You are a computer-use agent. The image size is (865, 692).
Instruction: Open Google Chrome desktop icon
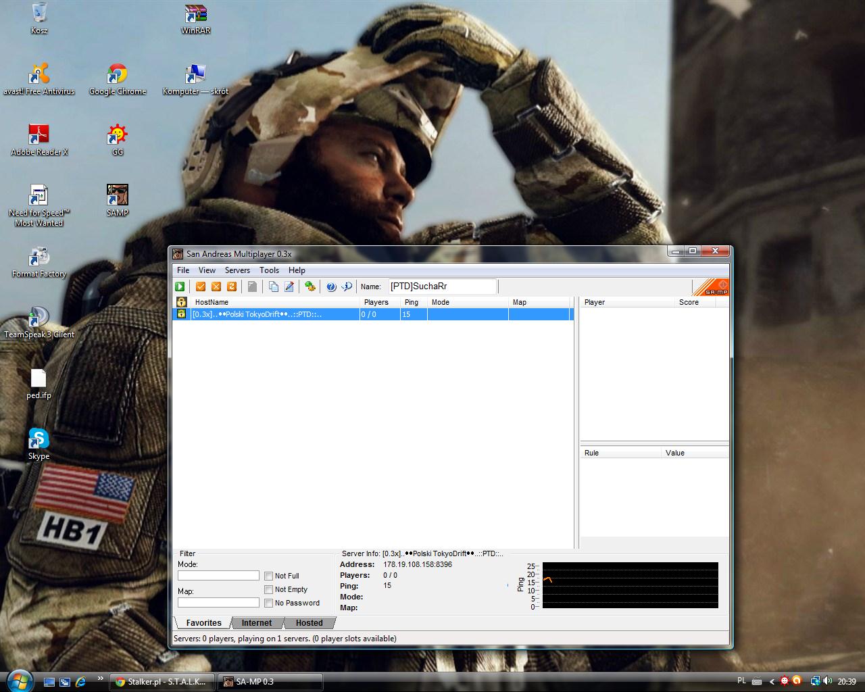118,79
